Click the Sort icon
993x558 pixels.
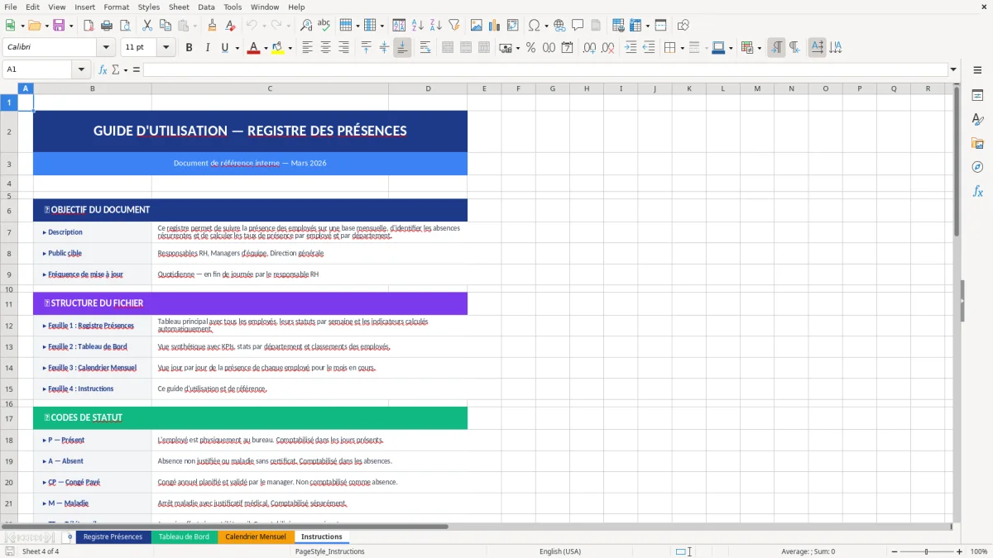pyautogui.click(x=399, y=26)
